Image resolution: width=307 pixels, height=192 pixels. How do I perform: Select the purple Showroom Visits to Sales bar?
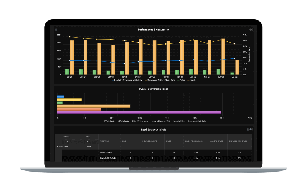pos(139,112)
